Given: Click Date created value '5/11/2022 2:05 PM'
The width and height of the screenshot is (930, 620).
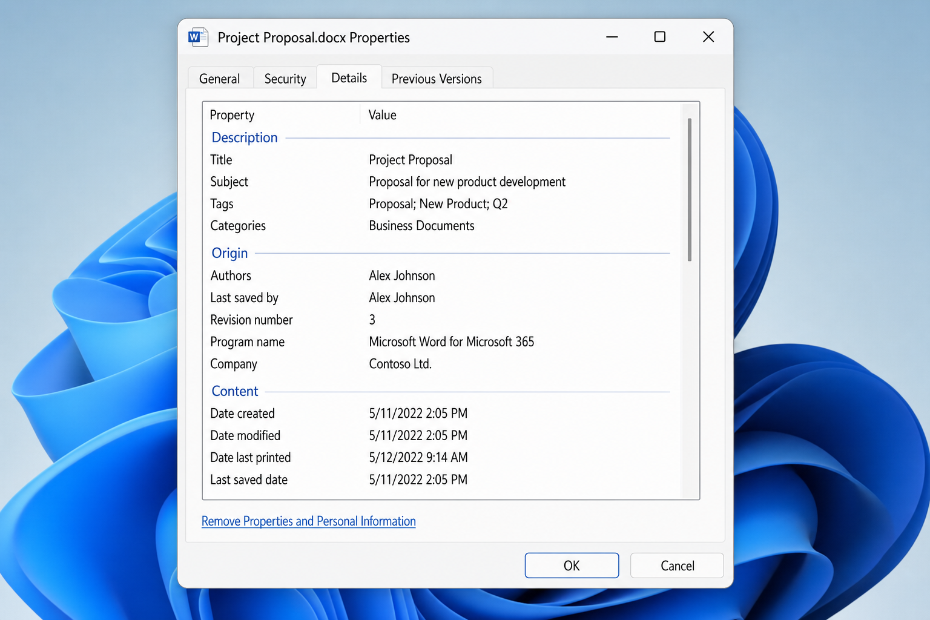Looking at the screenshot, I should (418, 414).
